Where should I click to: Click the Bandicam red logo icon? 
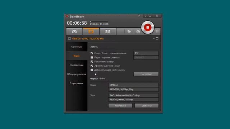click(x=67, y=16)
